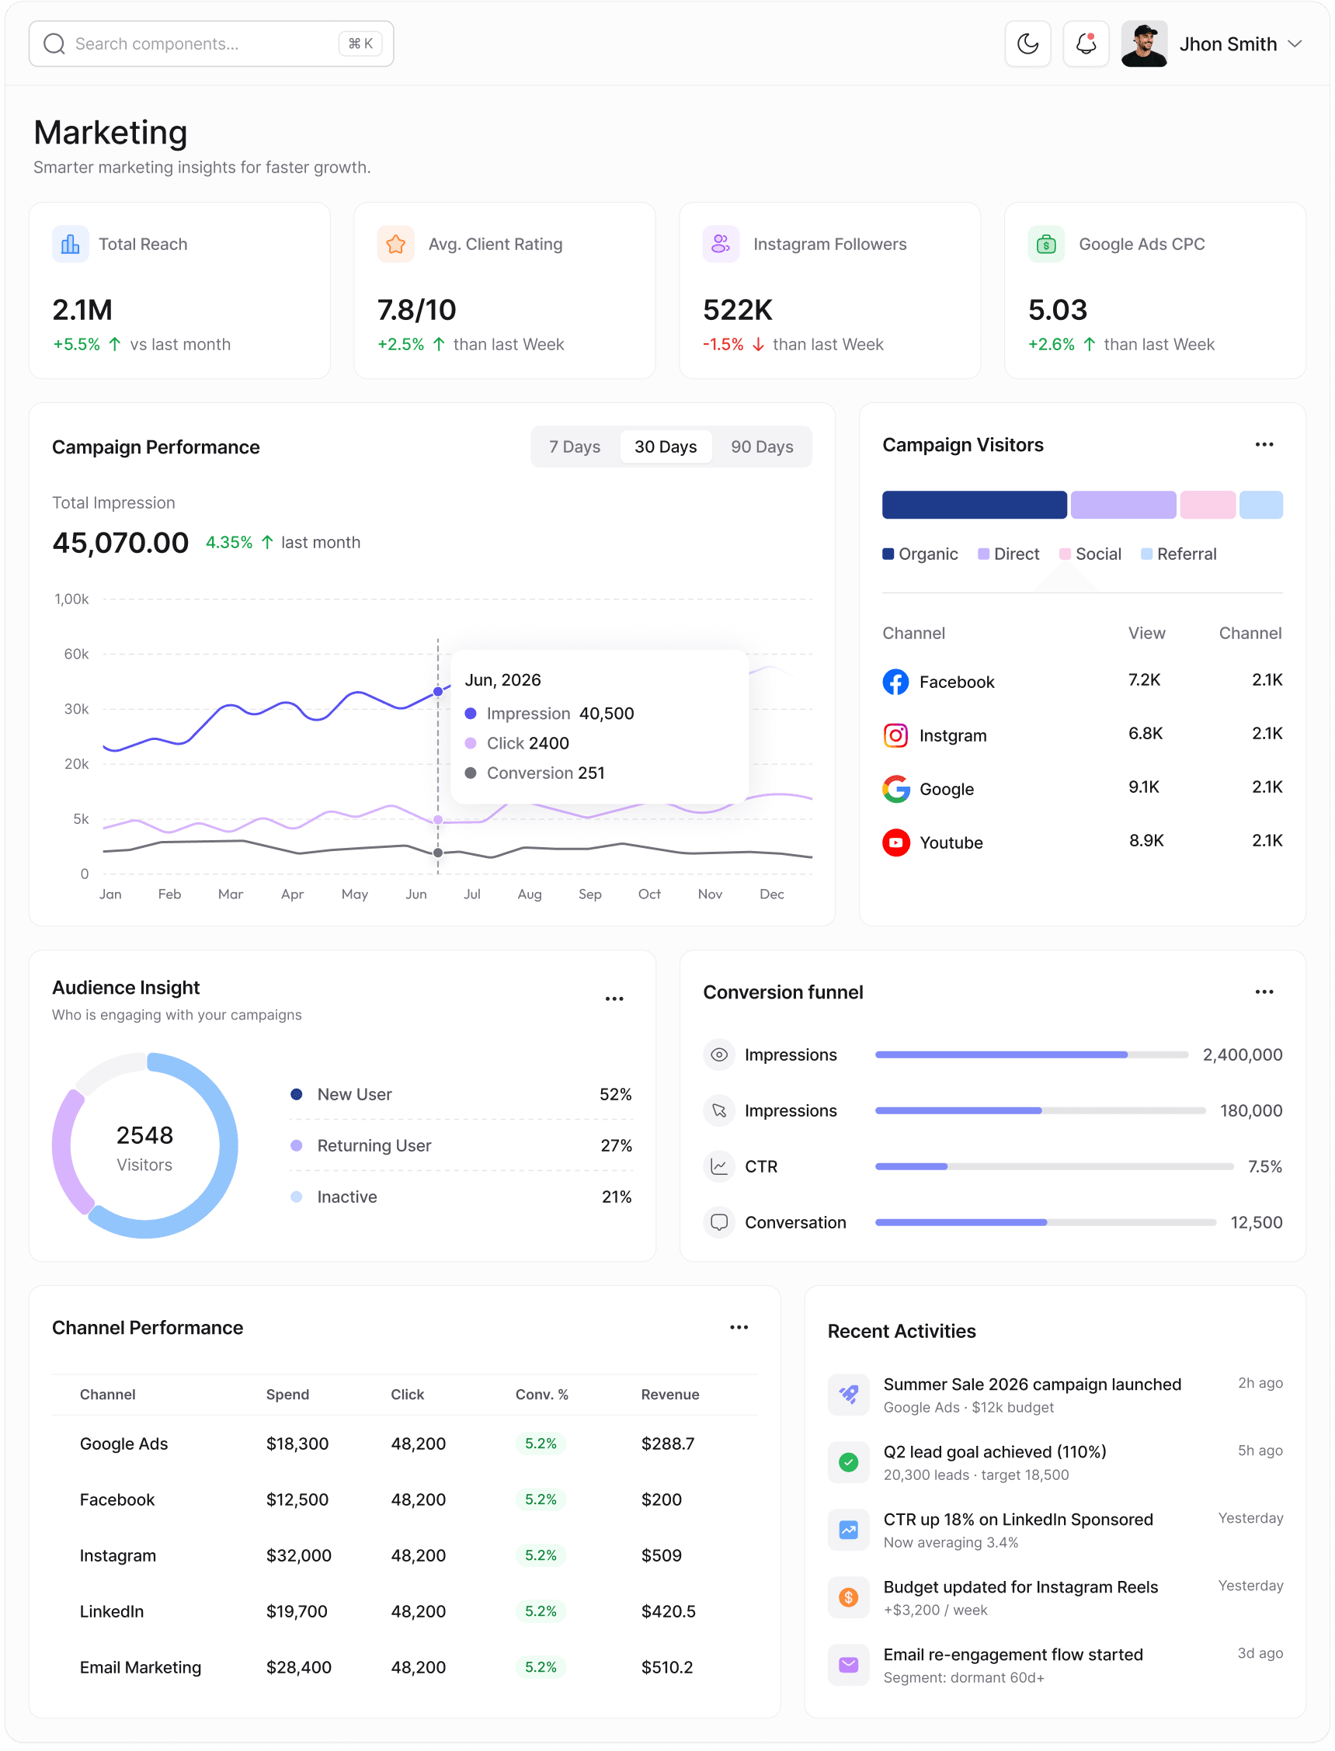This screenshot has width=1335, height=1751.
Task: Click the Total Reach bar chart icon
Action: 70,244
